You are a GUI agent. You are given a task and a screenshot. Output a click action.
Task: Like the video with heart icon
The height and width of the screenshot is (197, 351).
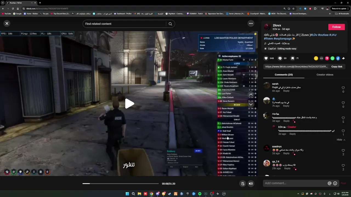(266, 58)
